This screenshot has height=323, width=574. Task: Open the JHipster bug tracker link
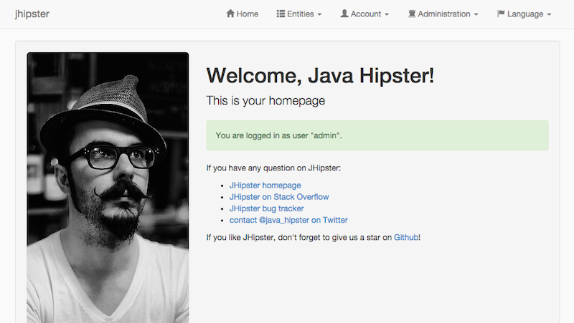[x=266, y=208]
